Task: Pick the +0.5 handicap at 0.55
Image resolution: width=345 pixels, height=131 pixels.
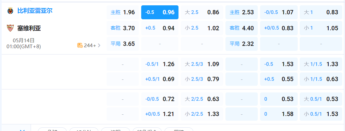Action: click(x=279, y=79)
